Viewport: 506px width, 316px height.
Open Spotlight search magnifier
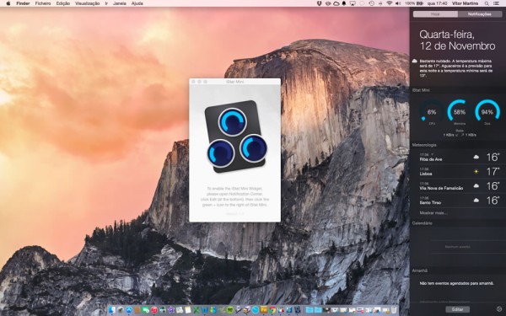pos(487,3)
